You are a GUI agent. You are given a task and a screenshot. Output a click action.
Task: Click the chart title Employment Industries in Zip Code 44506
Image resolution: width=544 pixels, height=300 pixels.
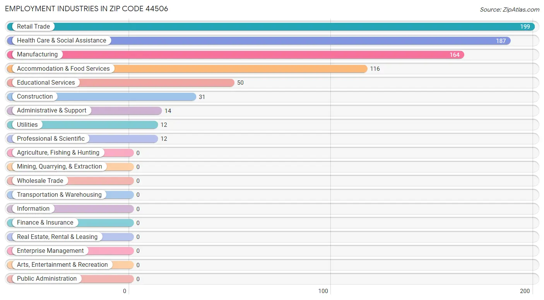[x=87, y=9]
